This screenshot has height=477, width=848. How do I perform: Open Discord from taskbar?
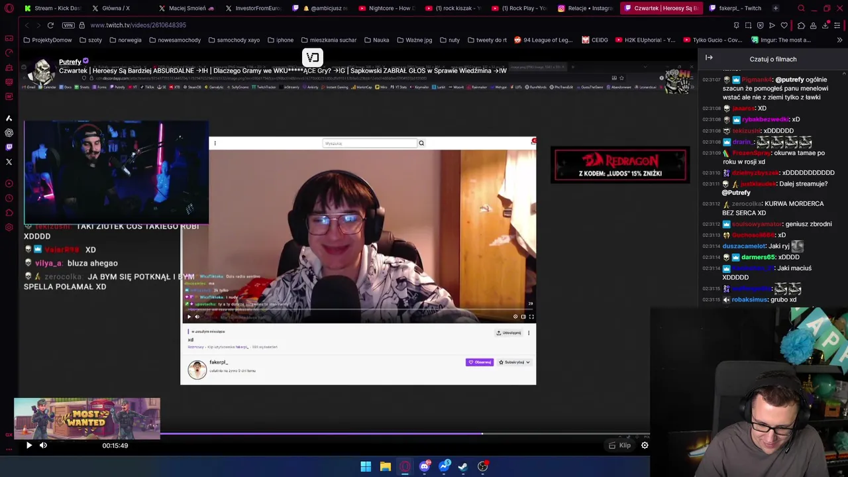(425, 466)
